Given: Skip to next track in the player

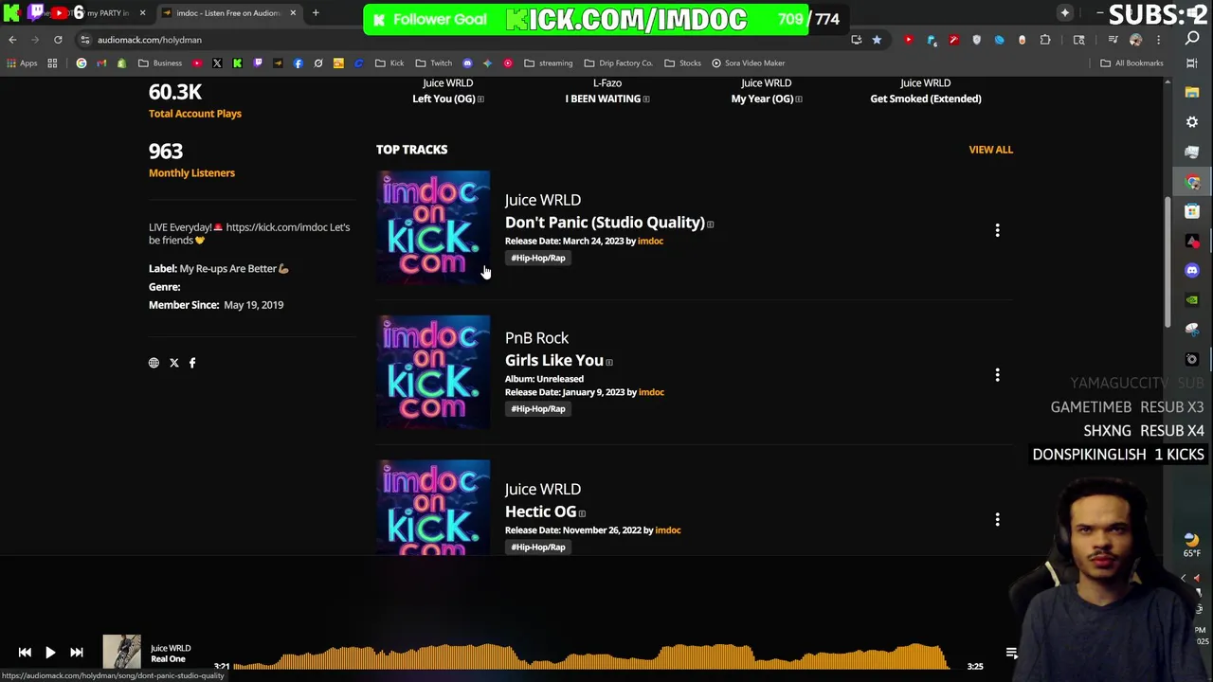Looking at the screenshot, I should pyautogui.click(x=77, y=653).
